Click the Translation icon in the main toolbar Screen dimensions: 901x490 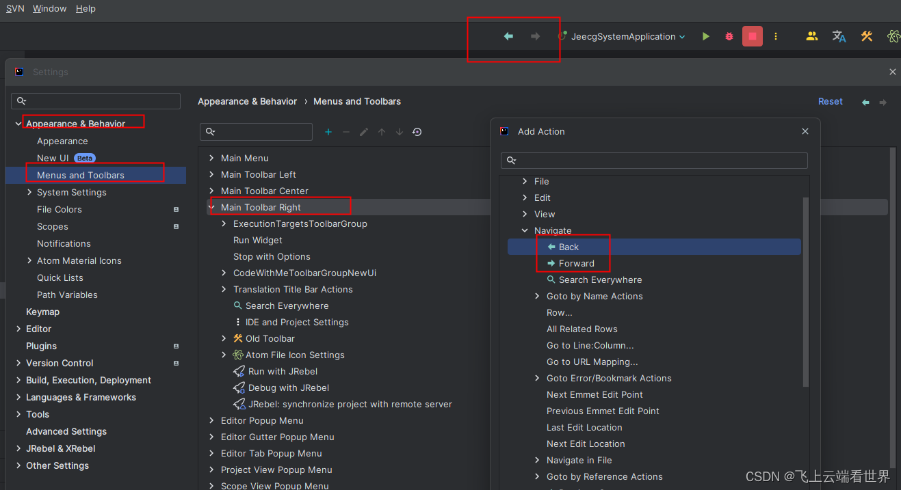pyautogui.click(x=839, y=36)
